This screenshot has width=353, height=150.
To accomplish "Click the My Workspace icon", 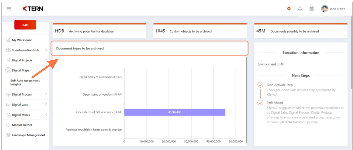I will (x=8, y=40).
